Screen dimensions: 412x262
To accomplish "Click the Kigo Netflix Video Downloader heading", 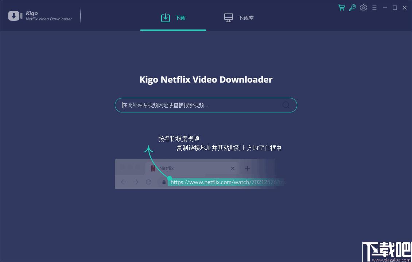I will [206, 79].
